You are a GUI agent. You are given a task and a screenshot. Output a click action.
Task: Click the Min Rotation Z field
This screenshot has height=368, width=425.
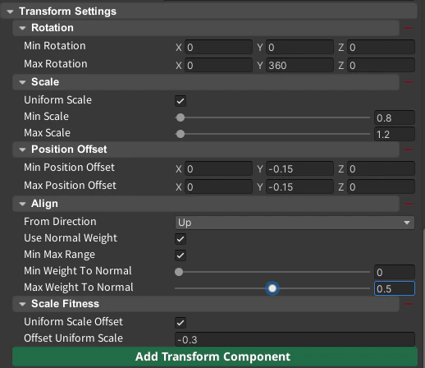(381, 47)
